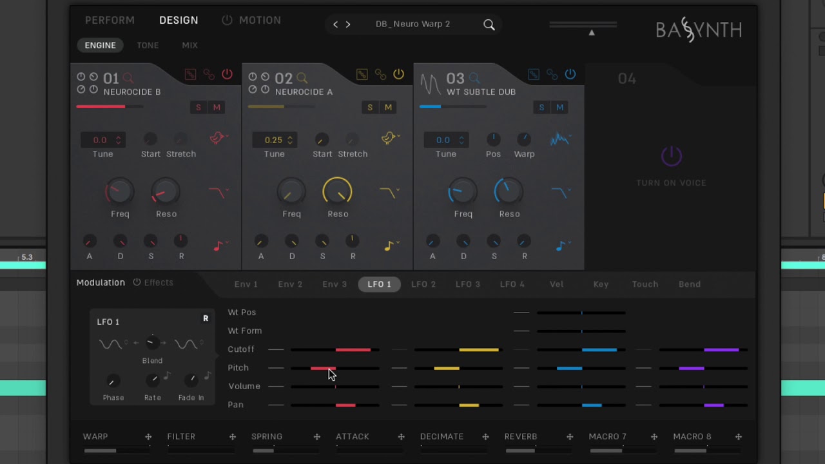This screenshot has height=464, width=825.
Task: Switch to the PERFORM page
Action: 110,20
